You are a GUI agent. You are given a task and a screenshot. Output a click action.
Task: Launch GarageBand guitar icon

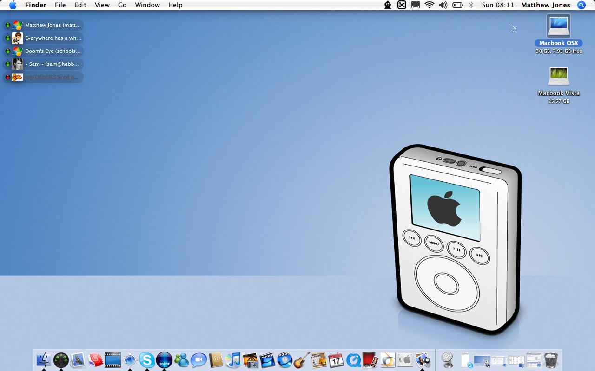302,360
